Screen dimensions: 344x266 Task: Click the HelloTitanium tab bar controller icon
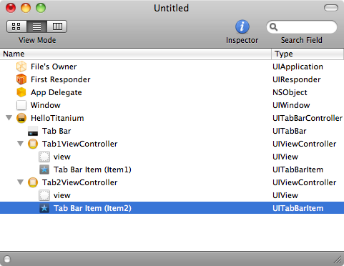21,118
